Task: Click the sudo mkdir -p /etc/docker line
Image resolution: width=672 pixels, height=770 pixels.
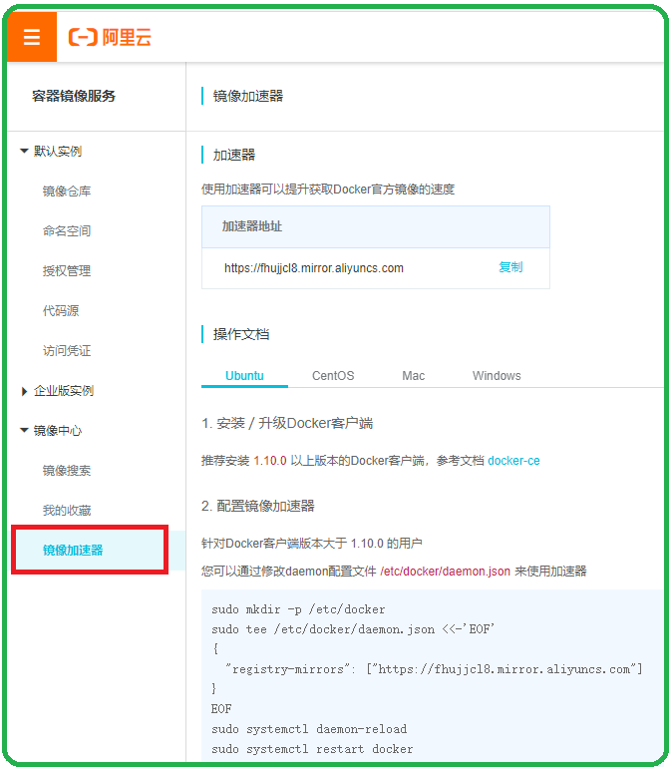Action: point(298,609)
